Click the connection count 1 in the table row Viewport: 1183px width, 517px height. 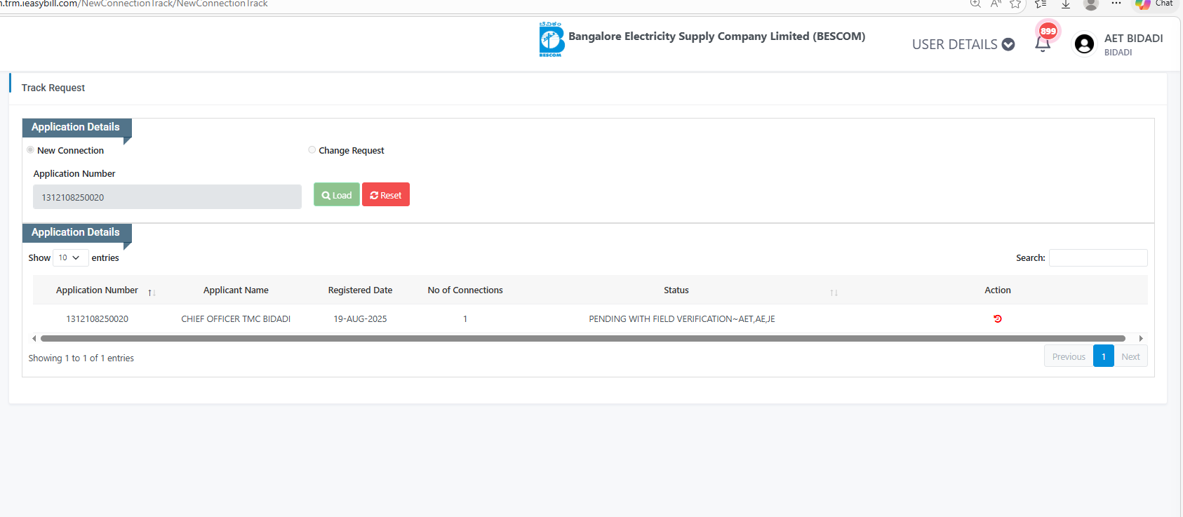tap(465, 318)
